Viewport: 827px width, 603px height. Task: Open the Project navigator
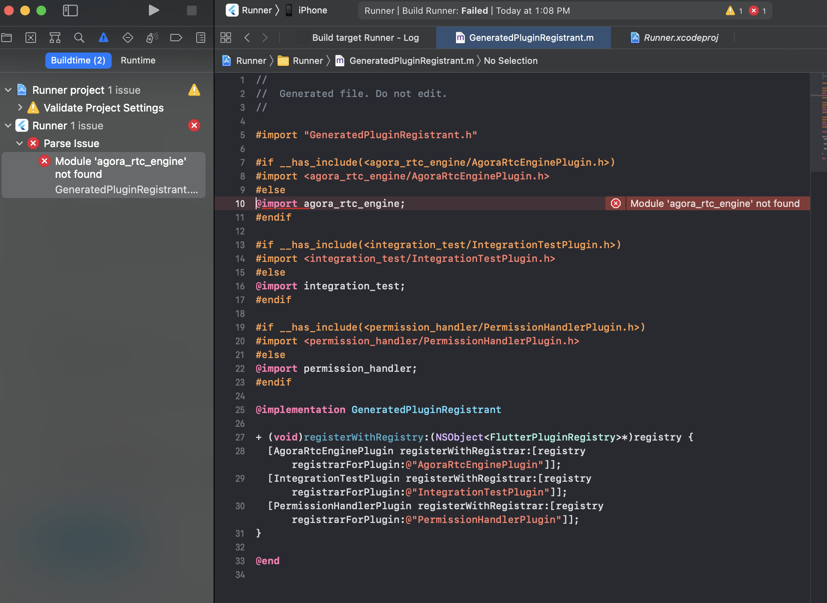(6, 37)
